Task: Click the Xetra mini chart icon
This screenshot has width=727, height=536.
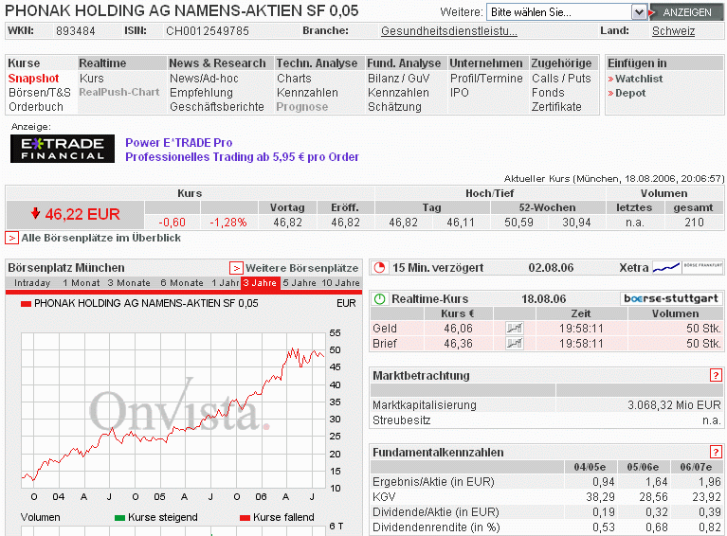Action: (666, 268)
